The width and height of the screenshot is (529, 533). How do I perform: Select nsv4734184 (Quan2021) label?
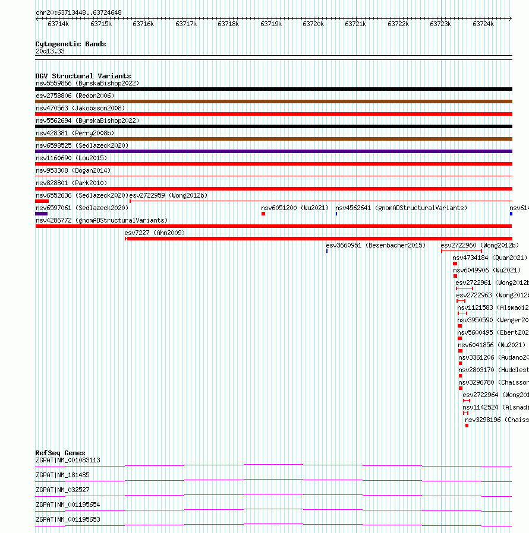click(490, 258)
